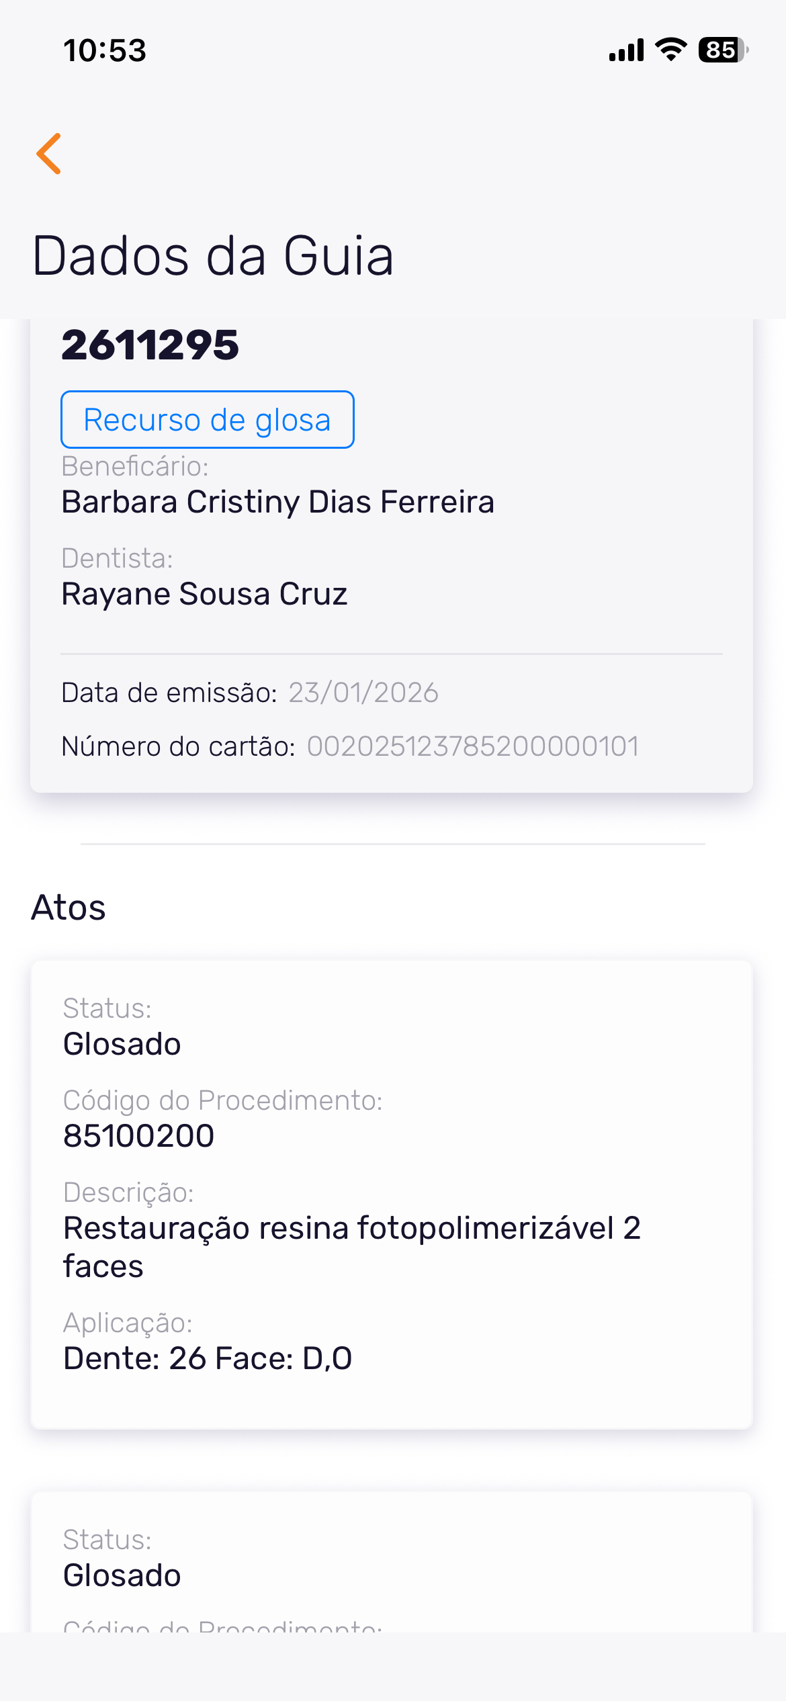The width and height of the screenshot is (786, 1701).
Task: Tap beneficiary name Barbara Cristiny Dias Ferreira
Action: coord(278,503)
